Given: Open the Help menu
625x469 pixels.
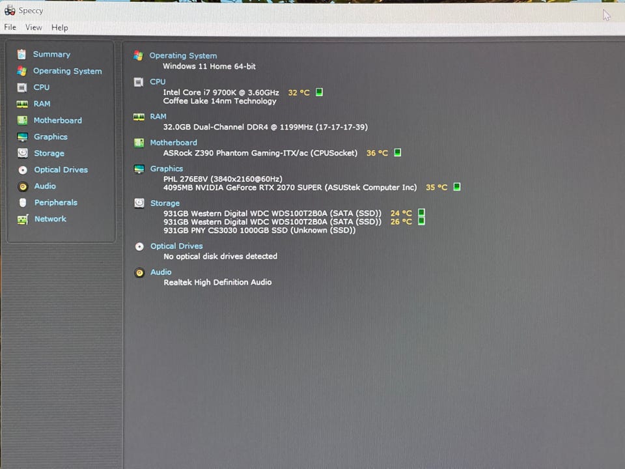Looking at the screenshot, I should 60,27.
